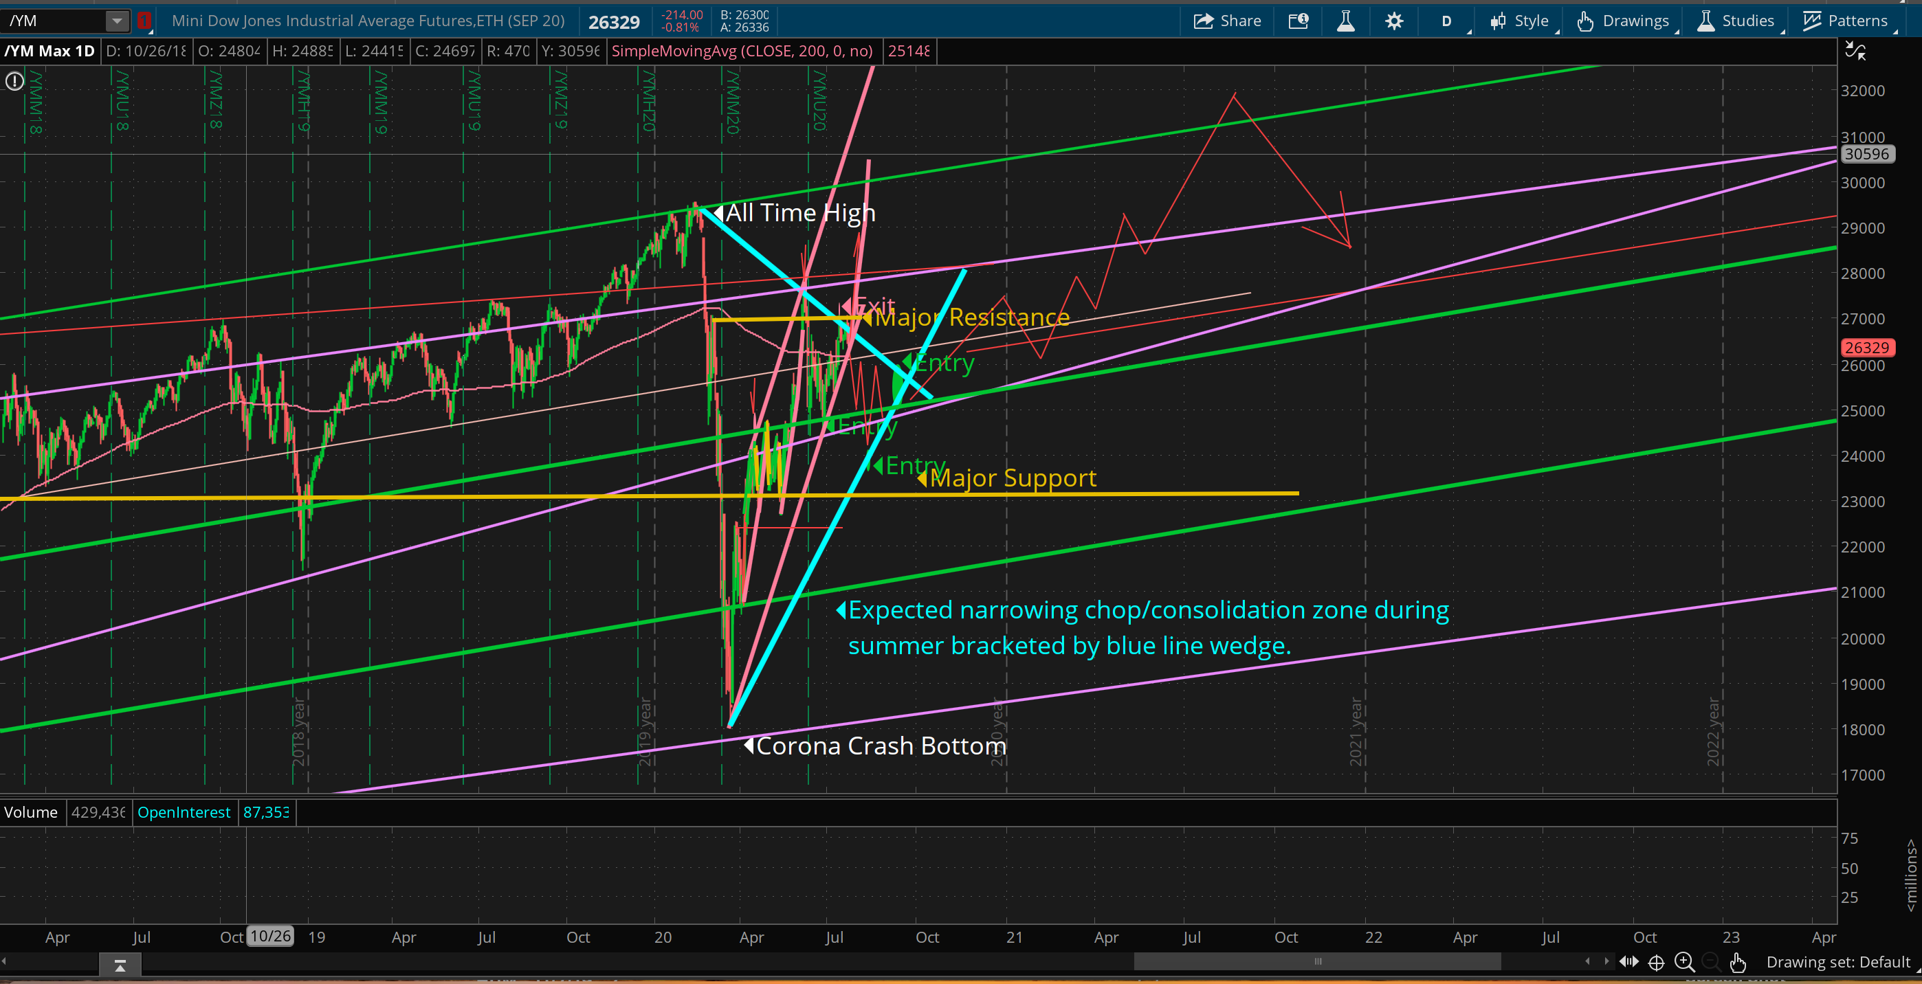Screen dimensions: 1922x984
Task: Click the zoom in magnifier icon
Action: click(x=1684, y=963)
